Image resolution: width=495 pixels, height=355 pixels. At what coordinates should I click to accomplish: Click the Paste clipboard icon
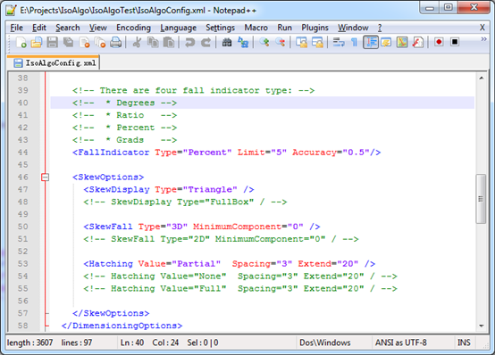coord(169,42)
